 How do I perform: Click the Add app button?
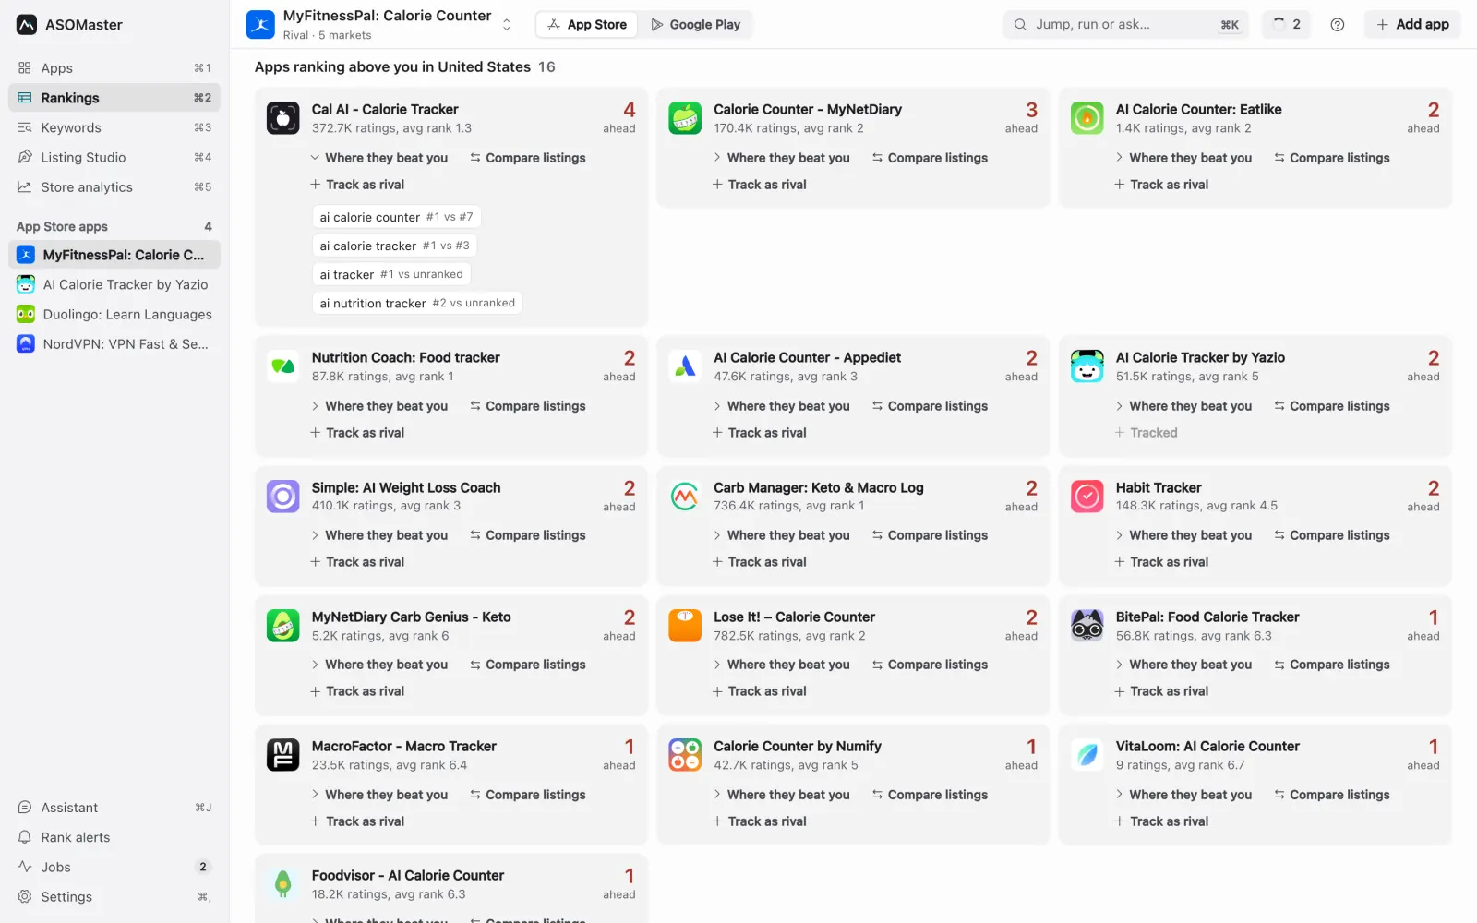[x=1412, y=25]
